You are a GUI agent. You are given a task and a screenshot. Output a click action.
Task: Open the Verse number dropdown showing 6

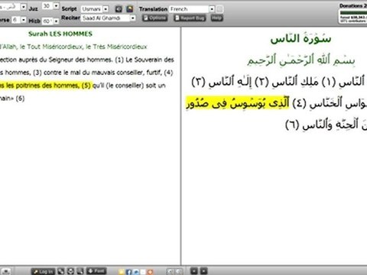point(19,20)
